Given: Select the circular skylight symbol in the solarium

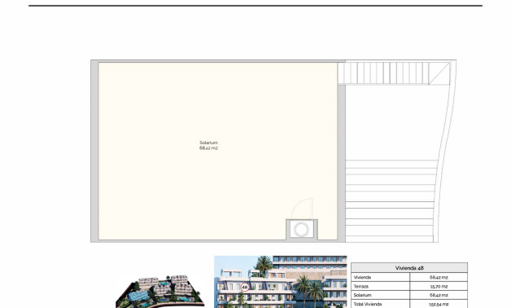Looking at the screenshot, I should (301, 229).
